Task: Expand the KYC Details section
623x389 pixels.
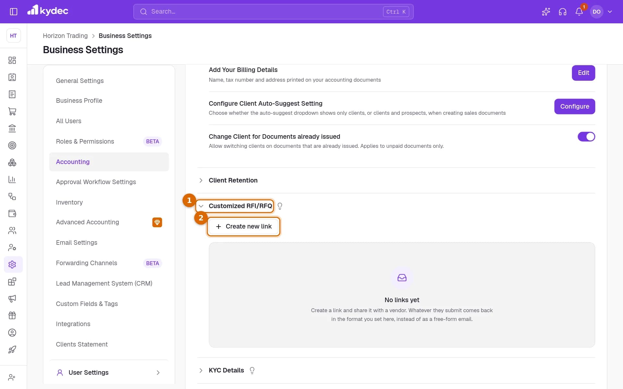Action: click(201, 370)
